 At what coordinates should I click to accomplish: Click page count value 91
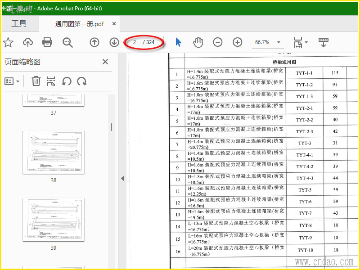(x=335, y=85)
